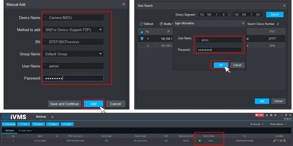The height and width of the screenshot is (146, 293).
Task: Click the edit pencil icon for Camera IMOU
Action: (274, 141)
